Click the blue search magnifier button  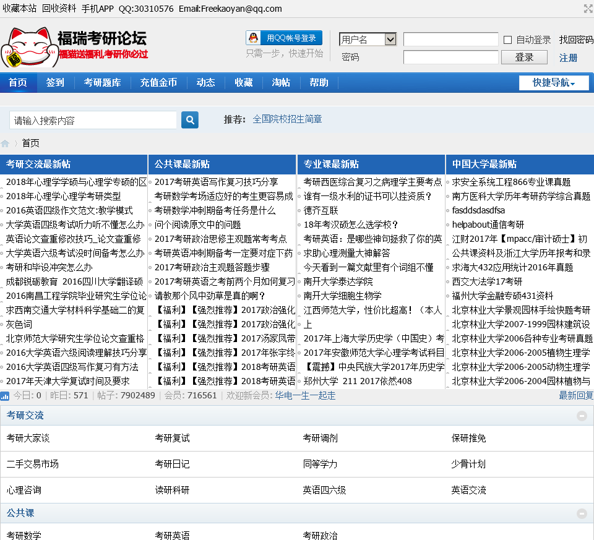190,120
